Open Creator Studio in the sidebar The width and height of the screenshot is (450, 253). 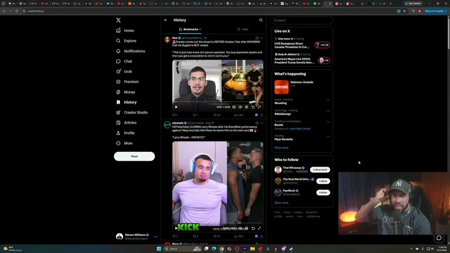[132, 112]
